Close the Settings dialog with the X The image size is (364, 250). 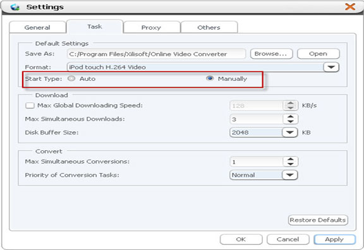coord(350,7)
